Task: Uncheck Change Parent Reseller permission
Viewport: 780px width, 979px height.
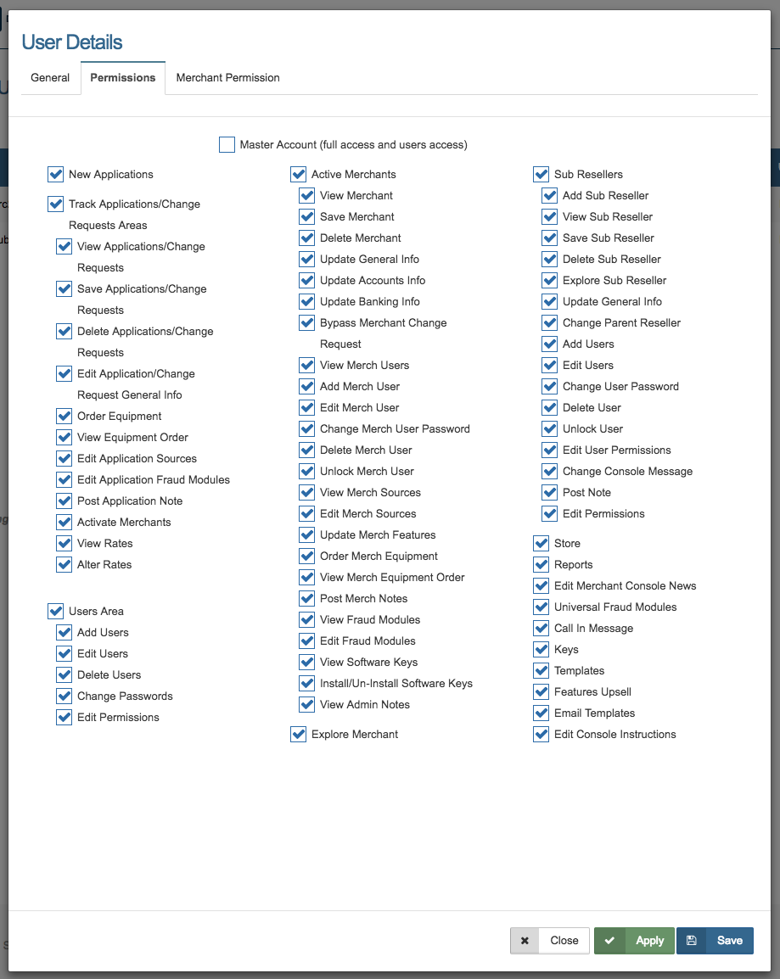Action: coord(550,323)
